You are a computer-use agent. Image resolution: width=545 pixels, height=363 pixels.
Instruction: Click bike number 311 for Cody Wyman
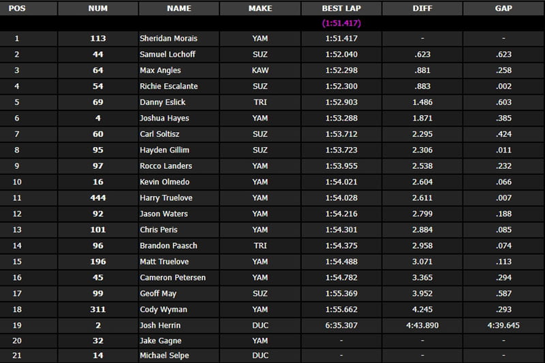point(97,310)
